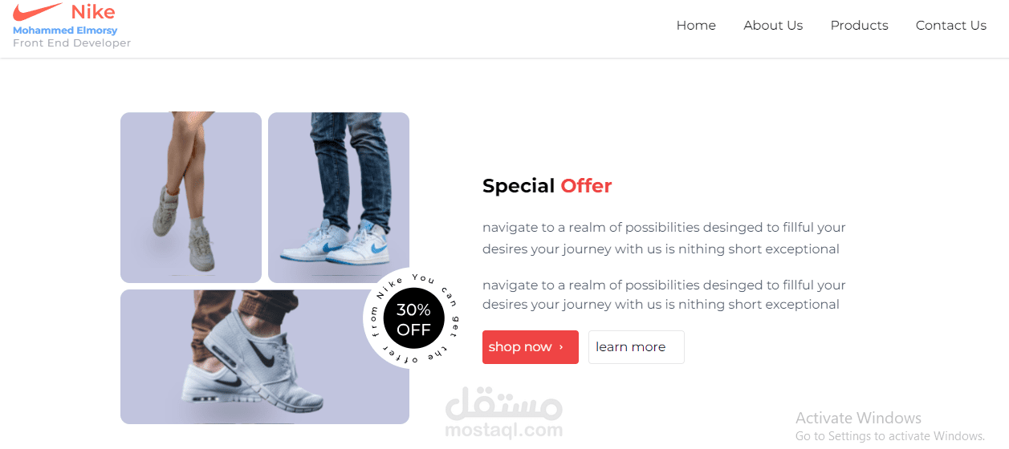Click the Mohammed Elmorsy name text
1009x449 pixels.
point(65,30)
